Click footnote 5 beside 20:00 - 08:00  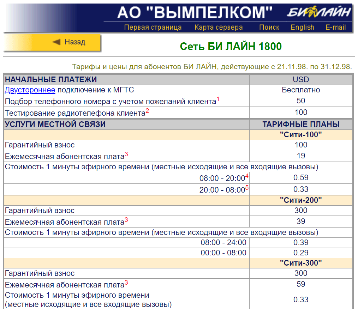pos(247,188)
